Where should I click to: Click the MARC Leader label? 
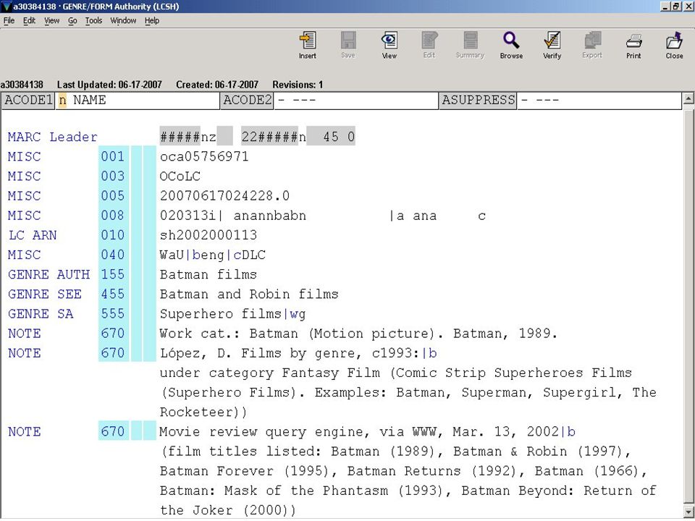(52, 137)
